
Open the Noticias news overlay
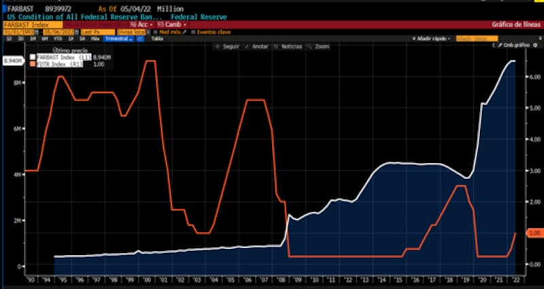[277, 47]
